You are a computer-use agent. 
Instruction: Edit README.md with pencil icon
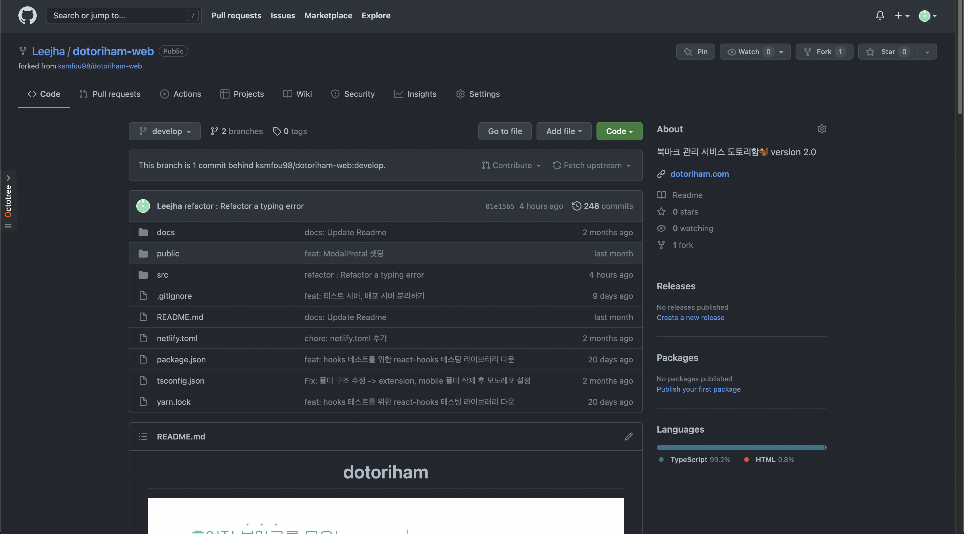pyautogui.click(x=628, y=437)
